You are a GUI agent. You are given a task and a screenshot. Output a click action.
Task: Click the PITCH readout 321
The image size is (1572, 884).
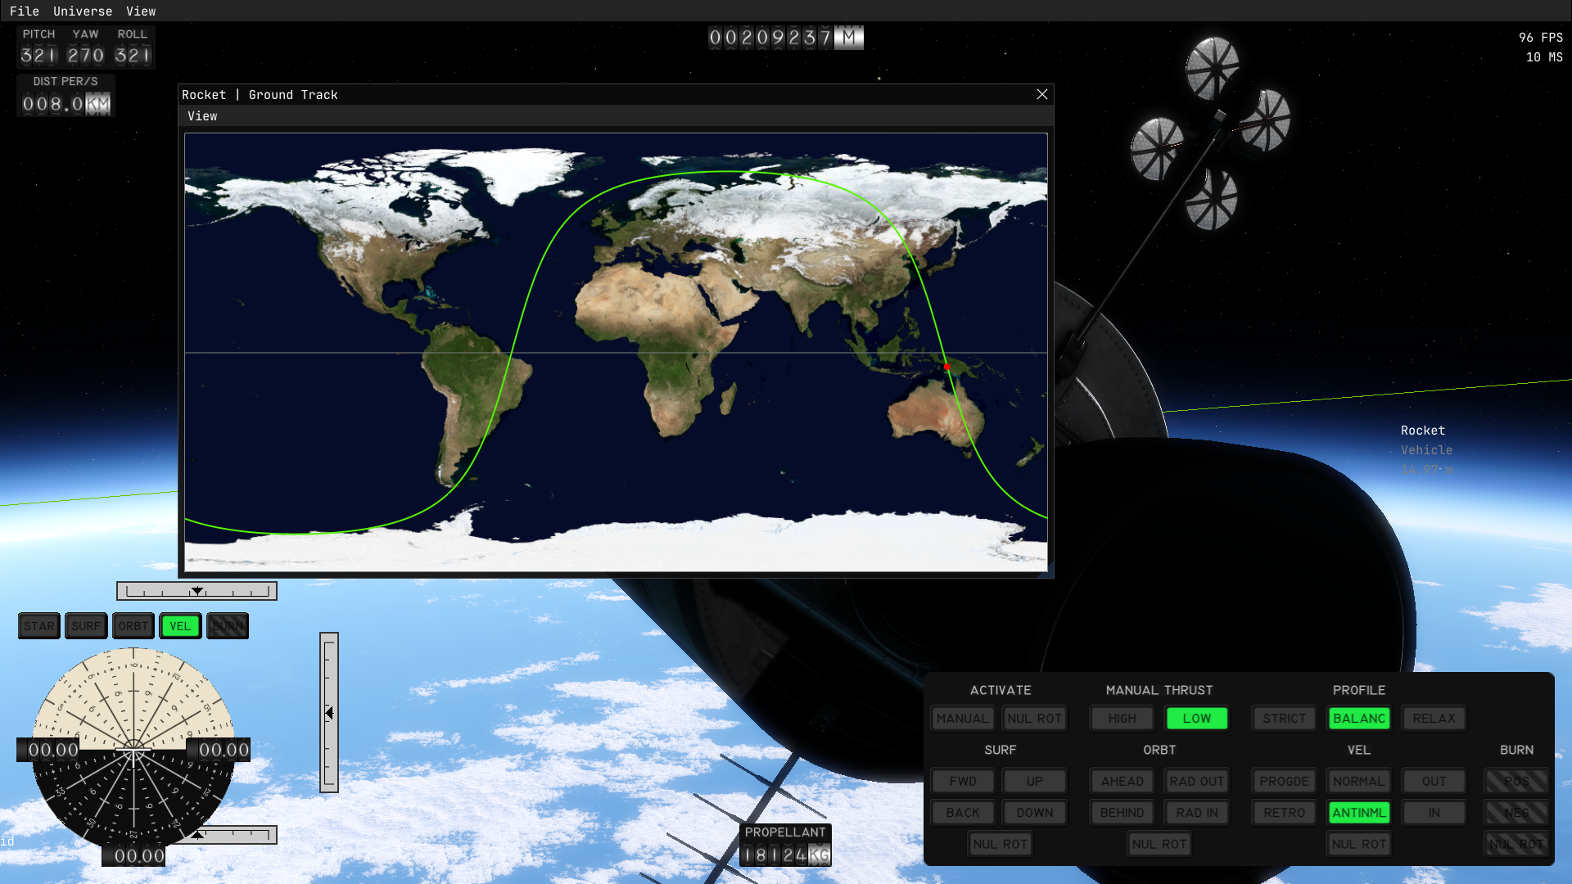coord(38,56)
